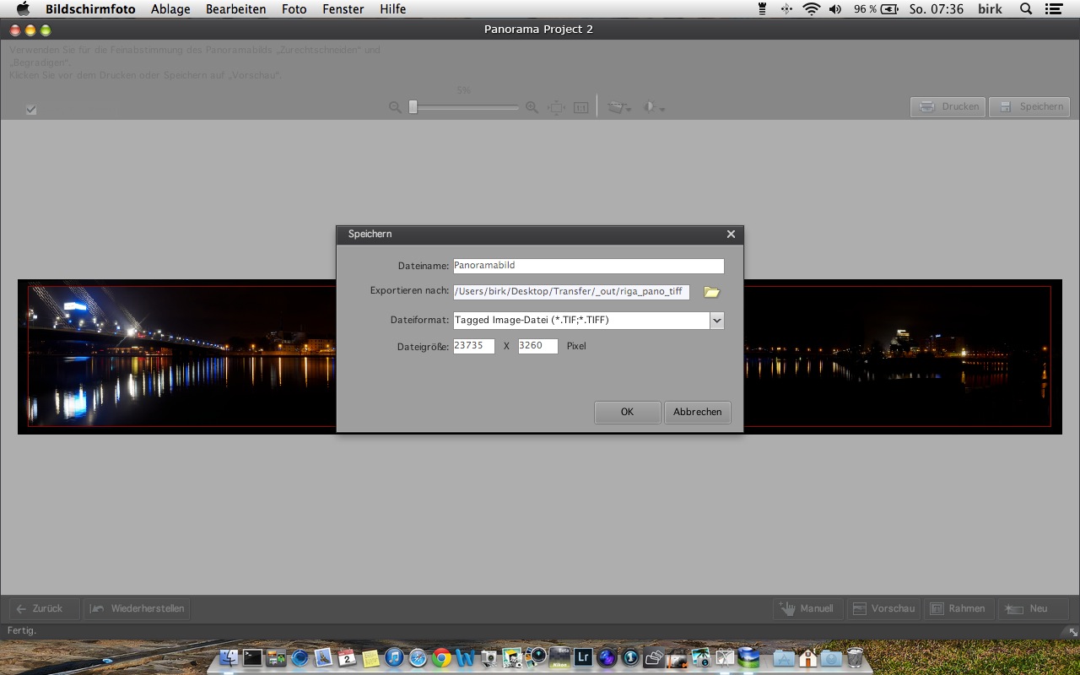
Task: Open the Nikon app from the Dock
Action: pyautogui.click(x=559, y=657)
